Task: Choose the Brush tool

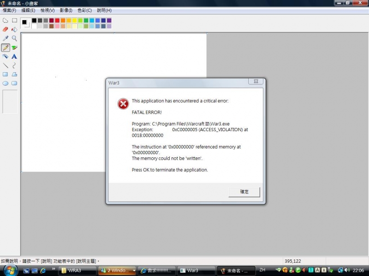Action: (14, 48)
